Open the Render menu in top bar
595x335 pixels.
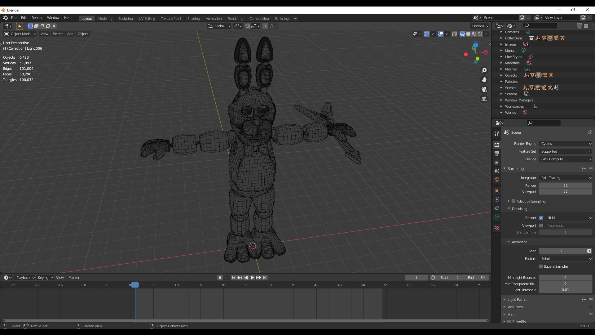point(37,18)
